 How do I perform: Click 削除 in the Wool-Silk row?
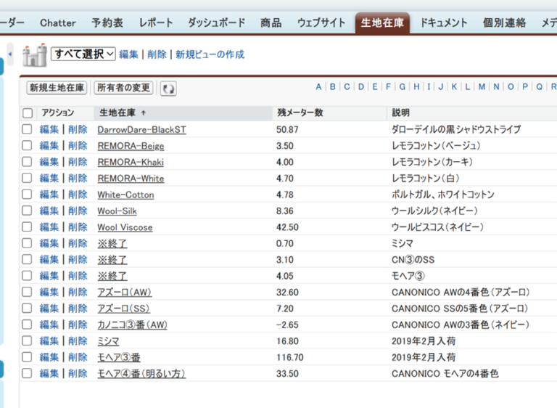78,211
